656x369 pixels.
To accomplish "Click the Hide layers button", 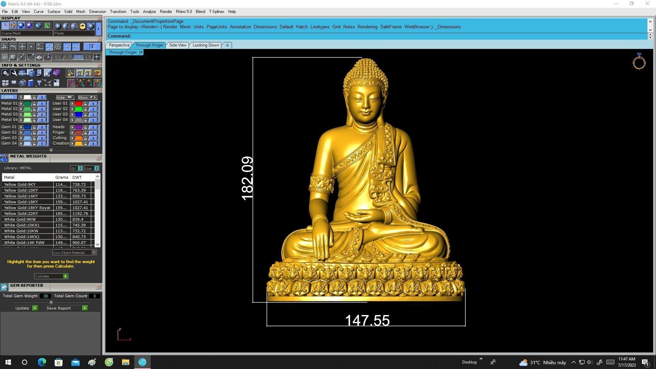I will pos(65,97).
